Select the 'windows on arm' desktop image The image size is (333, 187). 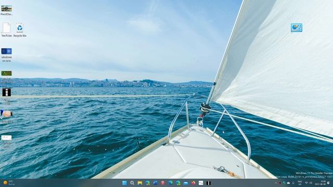coord(7,55)
